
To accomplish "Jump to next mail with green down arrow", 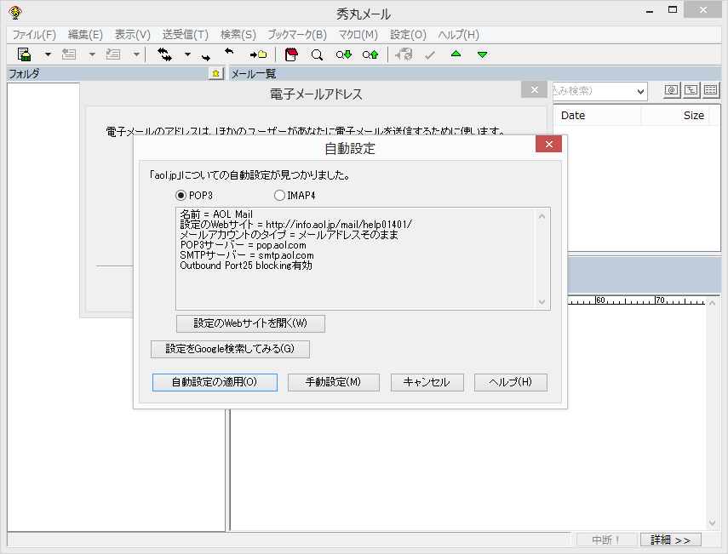I will [481, 54].
